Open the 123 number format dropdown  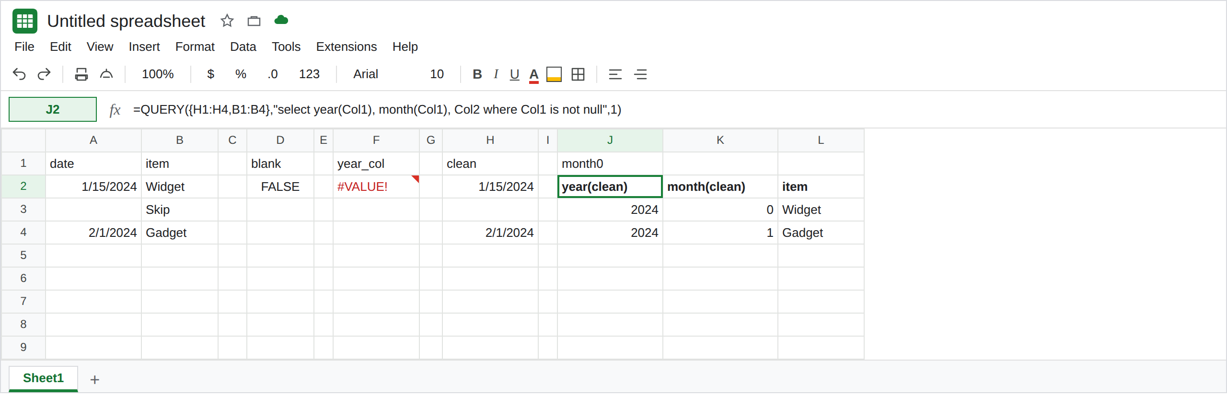pos(309,74)
